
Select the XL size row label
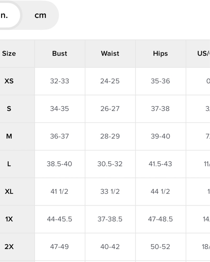pos(9,192)
